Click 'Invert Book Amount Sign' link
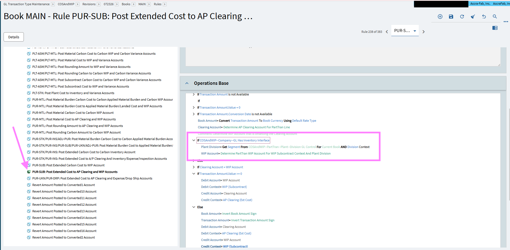 pyautogui.click(x=239, y=214)
